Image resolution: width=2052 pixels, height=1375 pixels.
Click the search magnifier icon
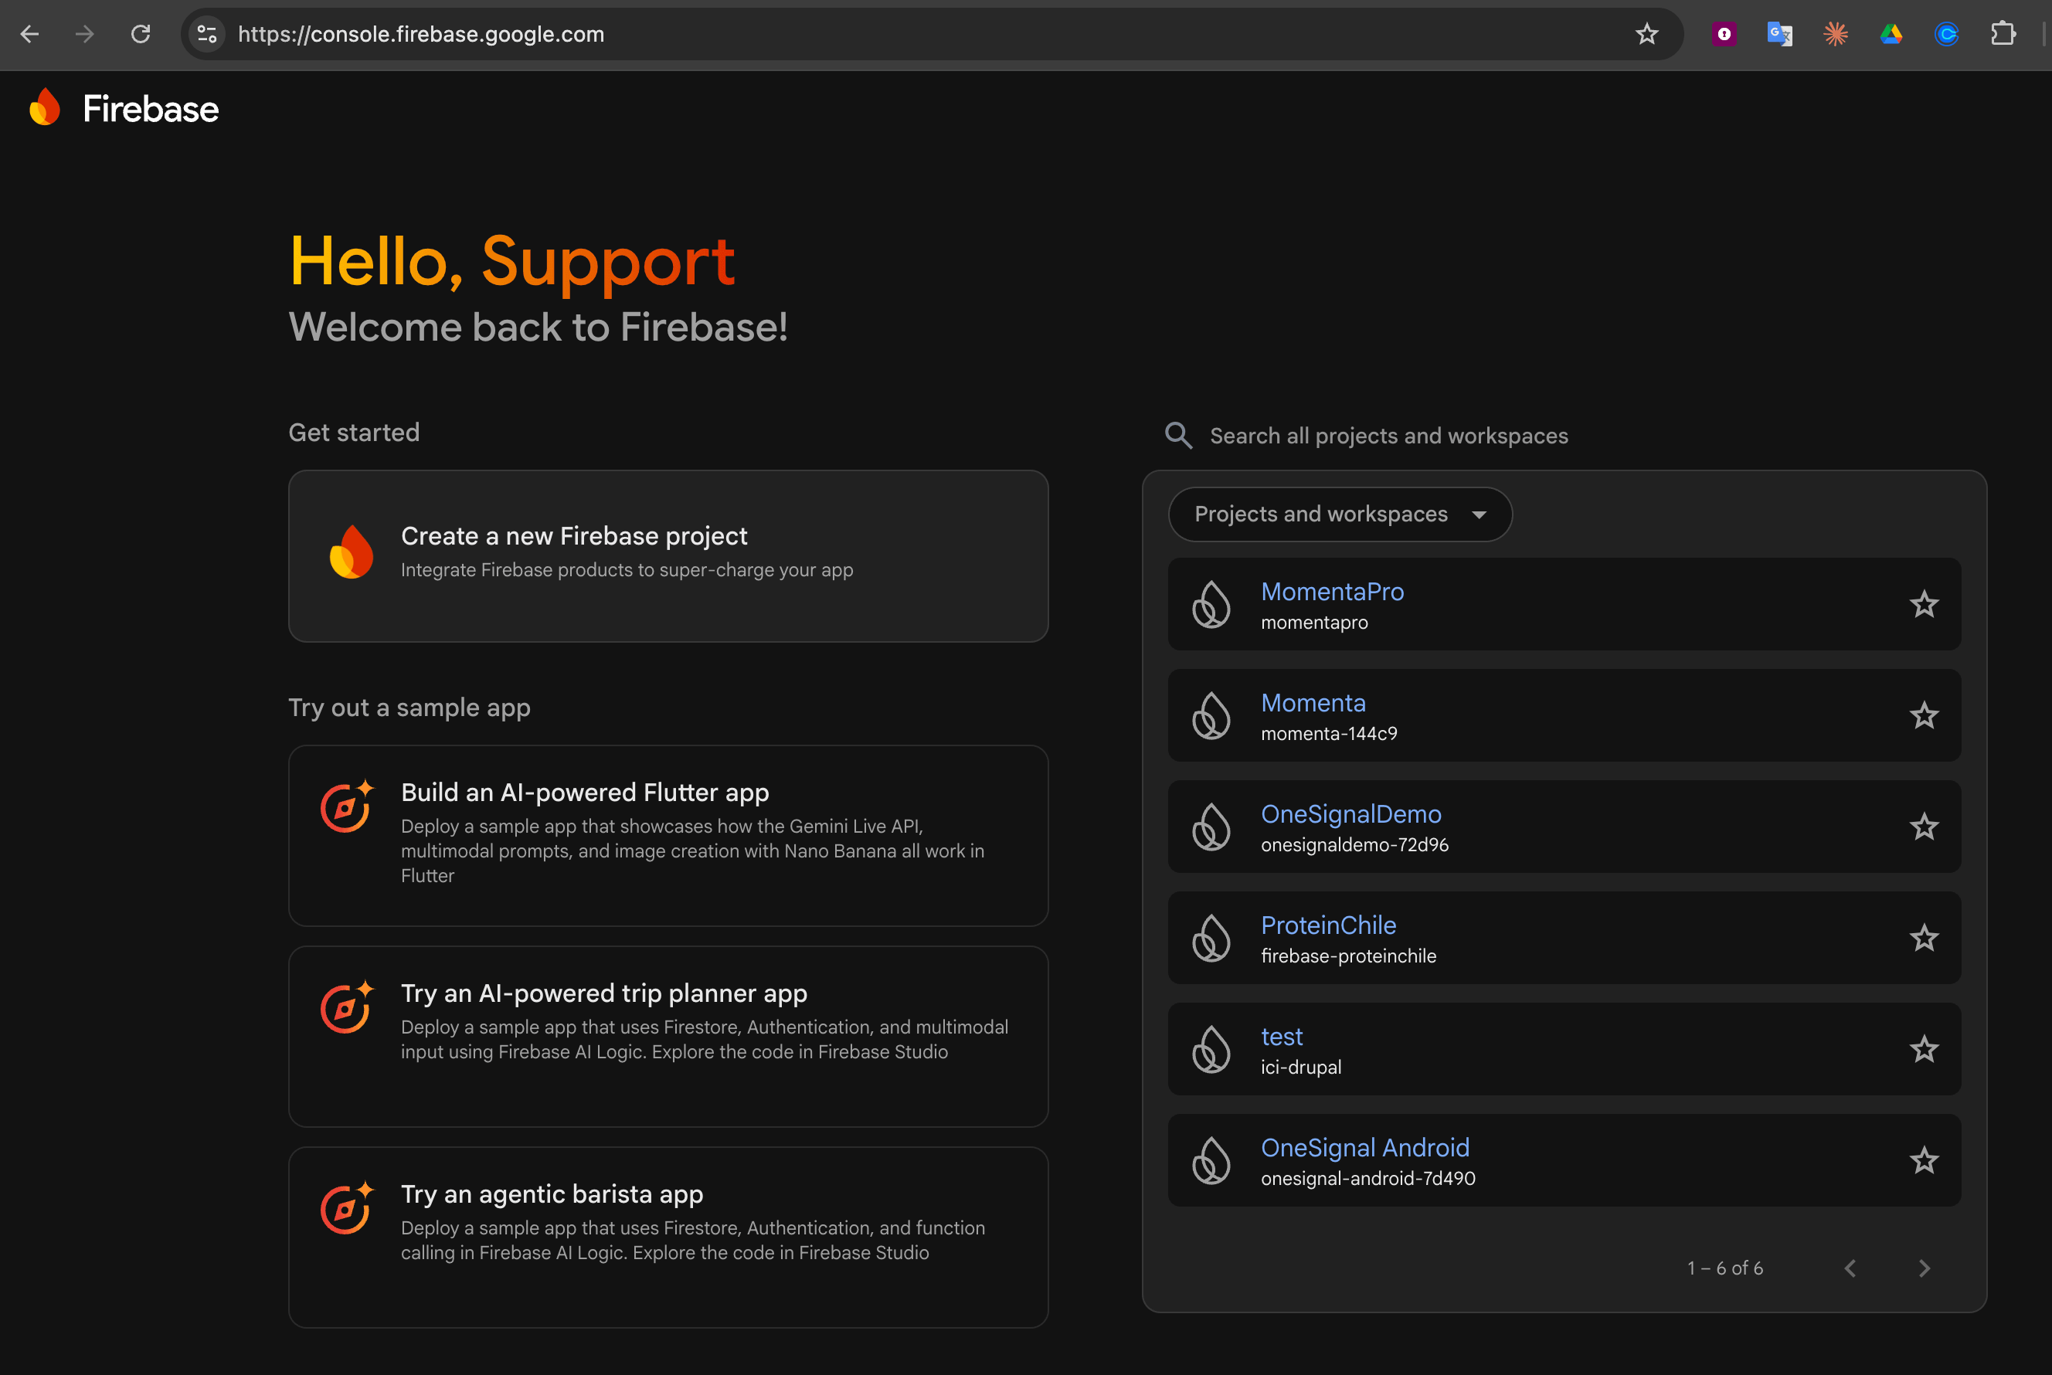(1178, 436)
